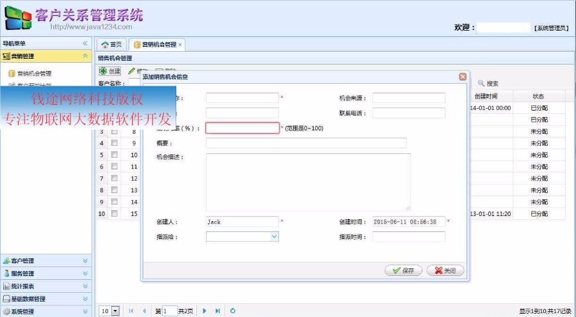The image size is (576, 317).
Task: Click the 状态 column header
Action: (538, 96)
